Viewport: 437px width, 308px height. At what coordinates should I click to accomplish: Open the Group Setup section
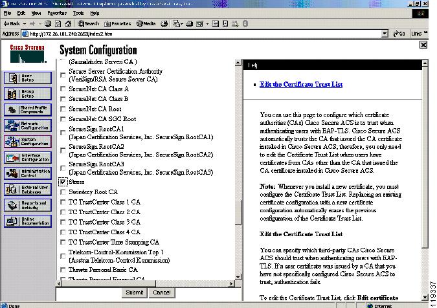click(x=28, y=94)
